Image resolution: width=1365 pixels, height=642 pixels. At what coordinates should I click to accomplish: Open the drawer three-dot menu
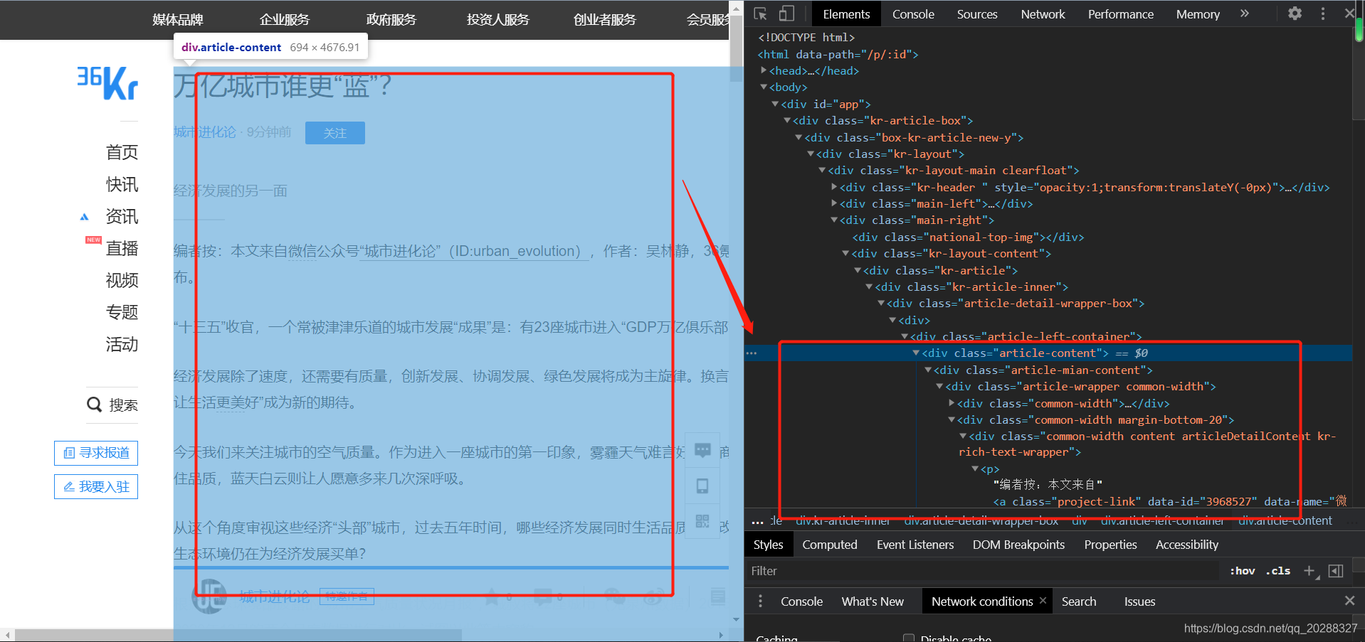pyautogui.click(x=760, y=601)
